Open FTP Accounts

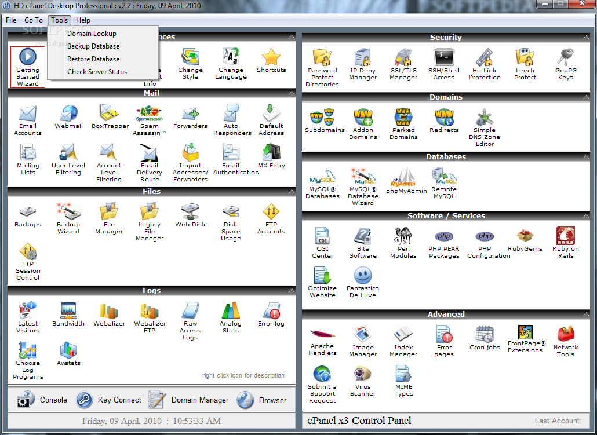[271, 219]
